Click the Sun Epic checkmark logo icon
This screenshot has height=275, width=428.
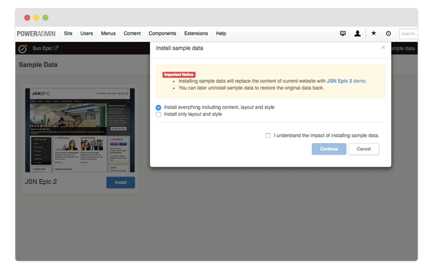click(x=23, y=48)
